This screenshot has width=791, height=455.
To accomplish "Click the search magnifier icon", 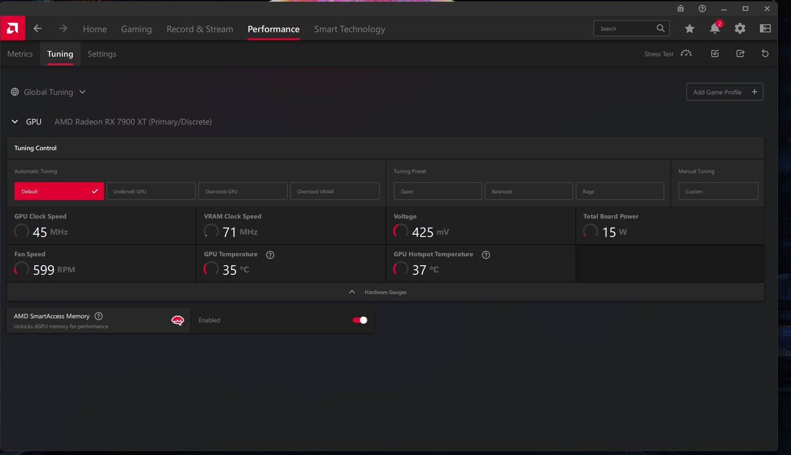I will (x=660, y=28).
